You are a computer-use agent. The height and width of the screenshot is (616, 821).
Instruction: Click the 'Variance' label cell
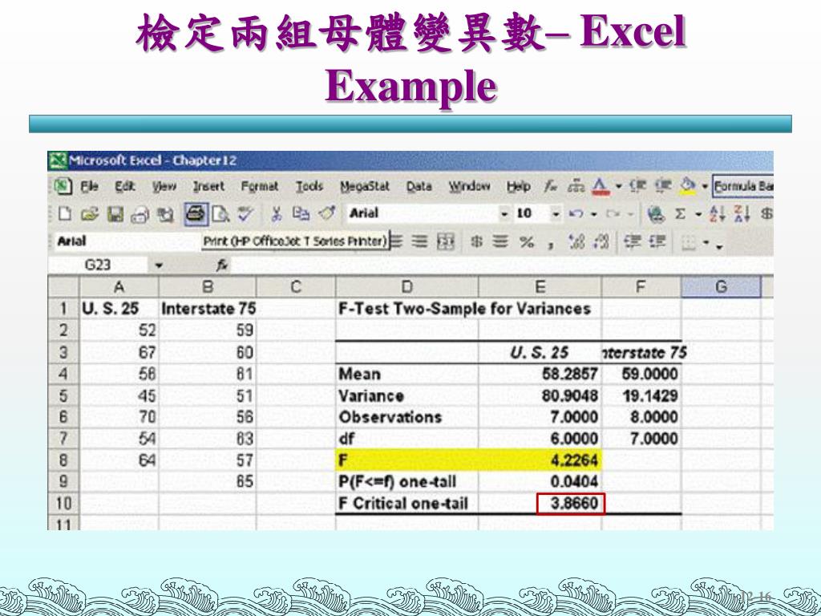[406, 395]
